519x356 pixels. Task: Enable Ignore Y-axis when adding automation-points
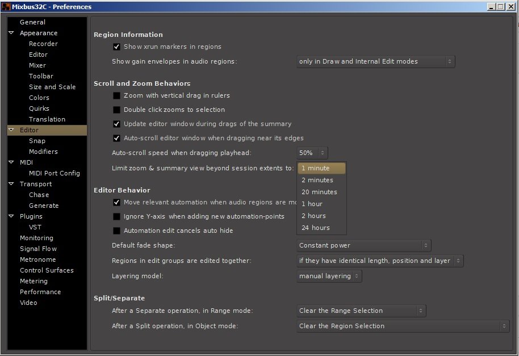pyautogui.click(x=116, y=216)
